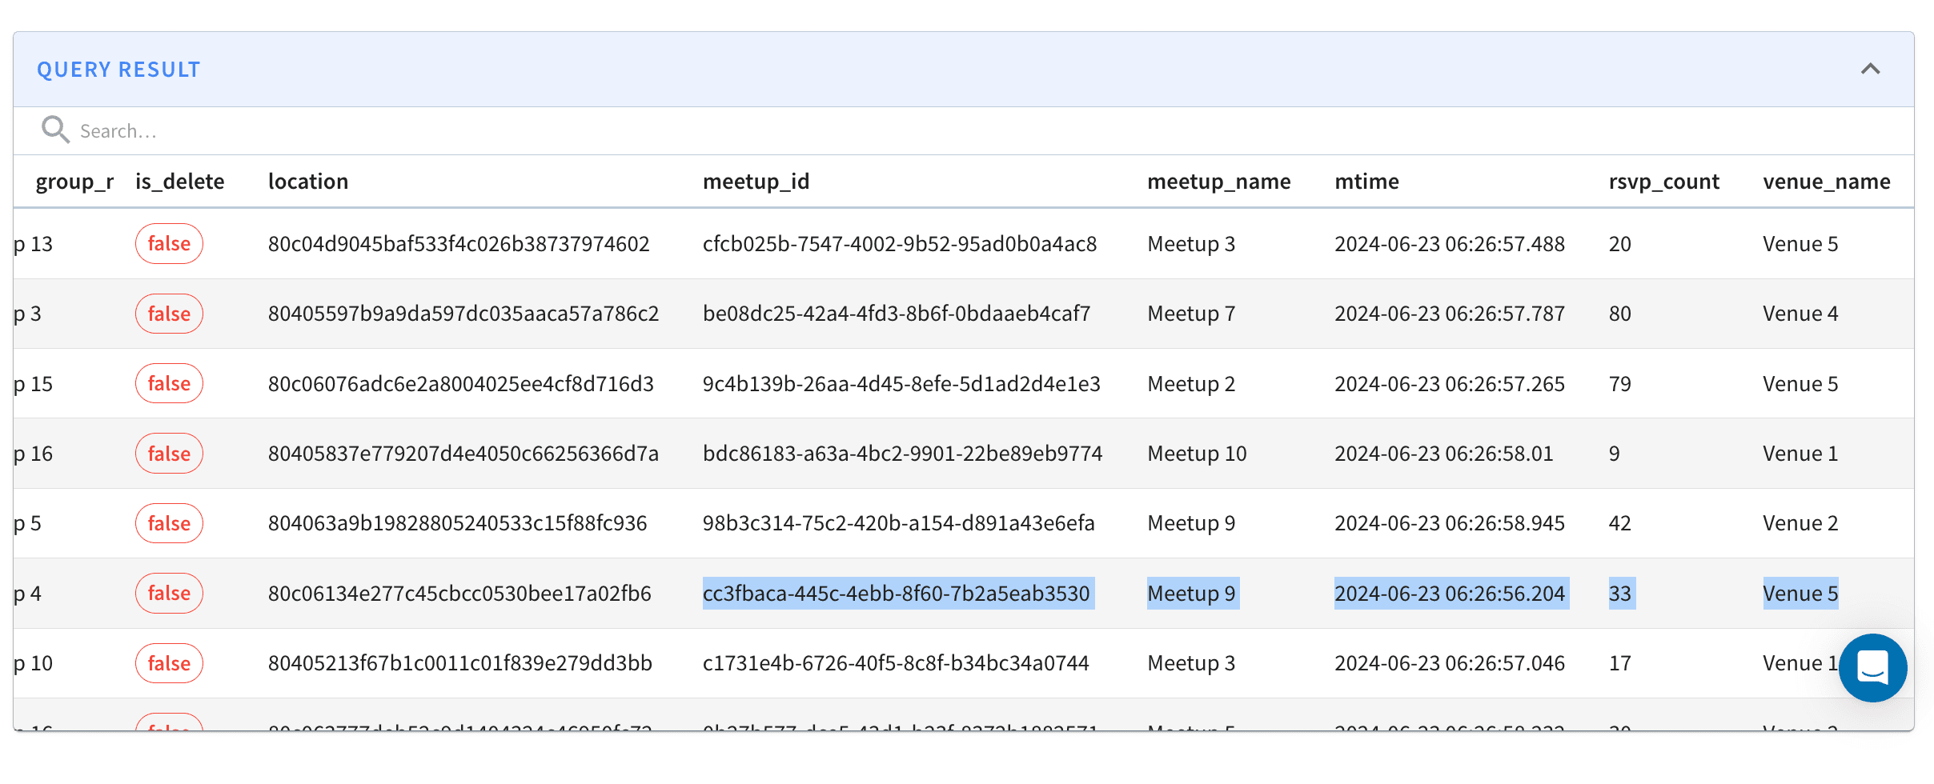Click meetup_id be08dc25-42a4-4fd3-8b6f-0bdaaeb4caf7
1934x784 pixels.
897,314
